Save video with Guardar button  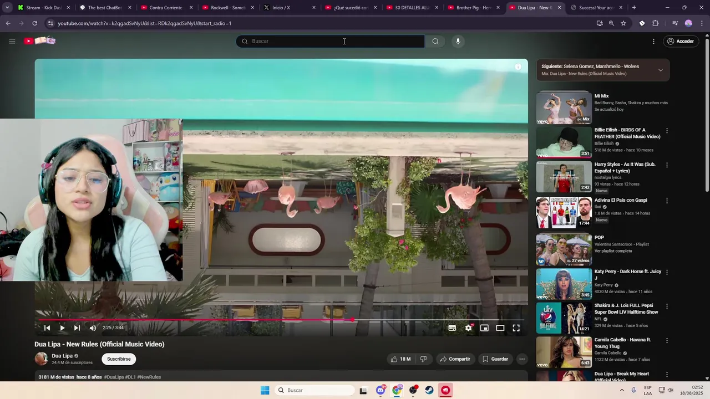495,359
